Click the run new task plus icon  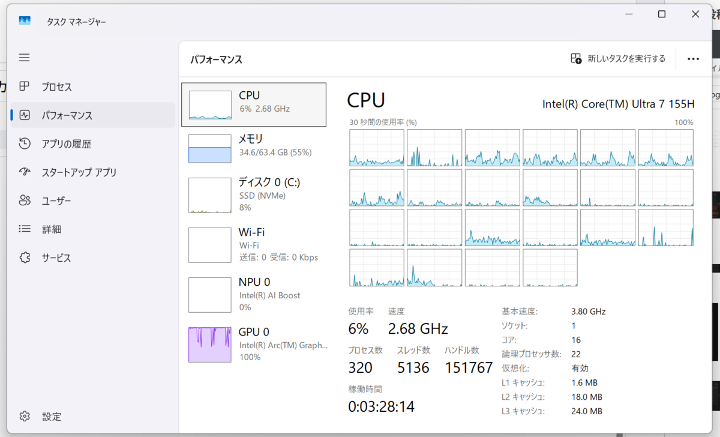click(576, 58)
